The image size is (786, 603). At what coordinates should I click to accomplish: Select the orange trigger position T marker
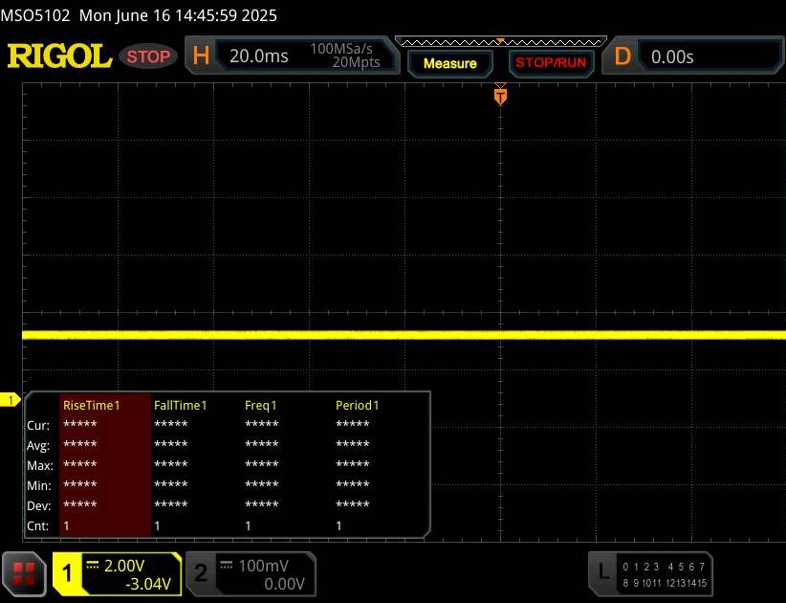(x=499, y=96)
